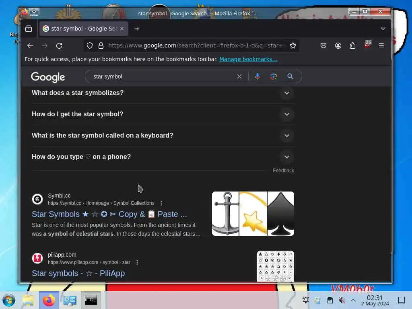This screenshot has height=309, width=412.
Task: Click the muted volume tray icon
Action: 342,300
